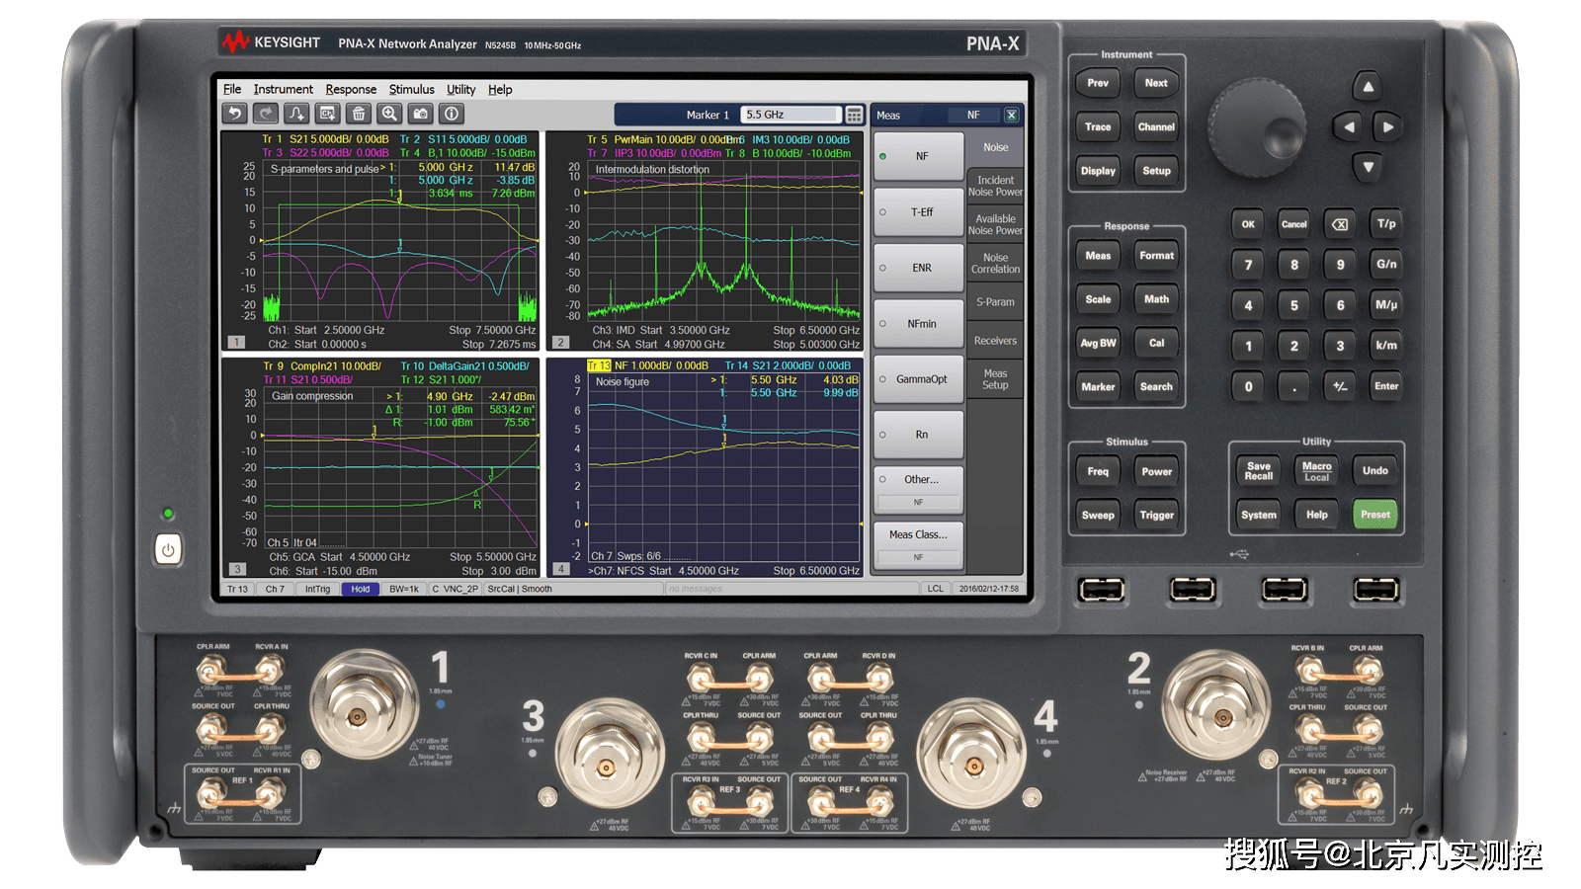
Task: Tap the plus/minus sign key
Action: 1340,386
